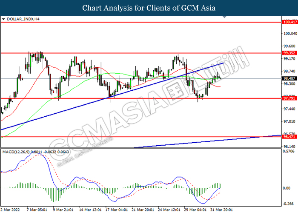The image size is (298, 213).
Task: Click the 96.140 price axis value
Action: pyautogui.click(x=289, y=147)
